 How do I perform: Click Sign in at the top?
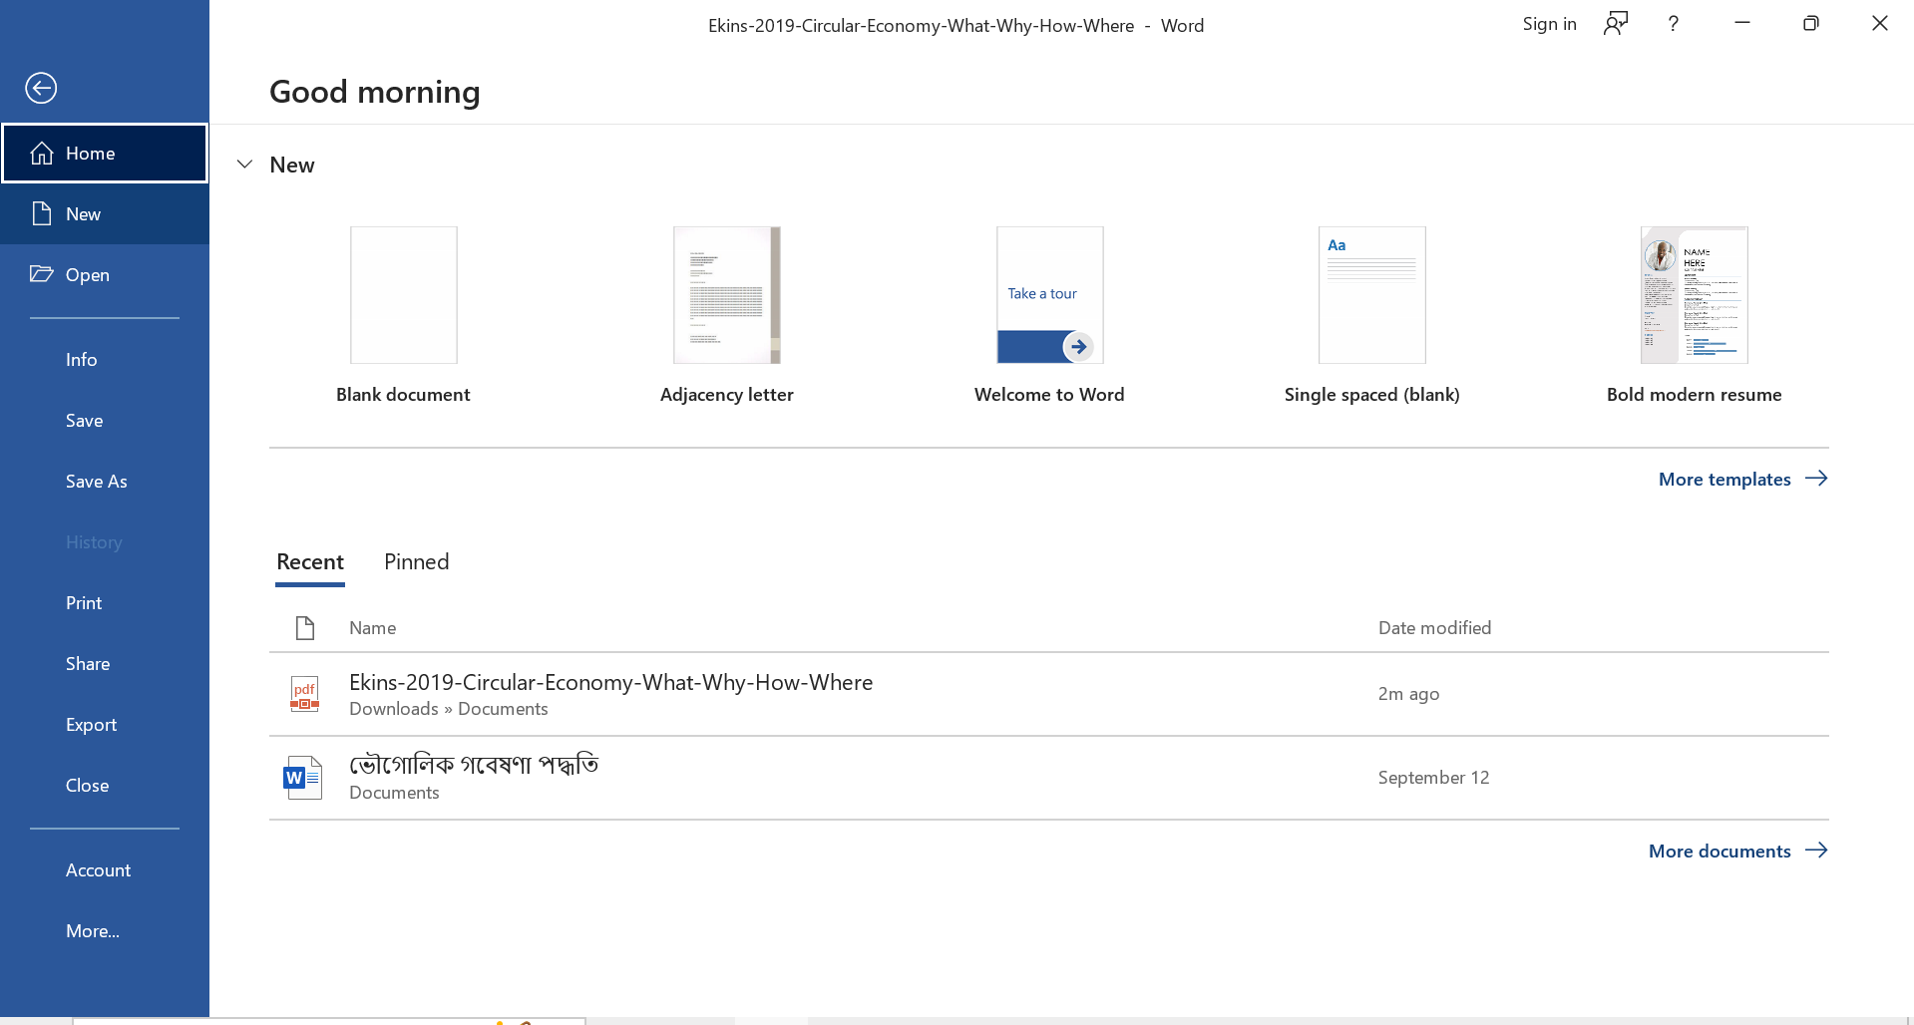[x=1549, y=24]
